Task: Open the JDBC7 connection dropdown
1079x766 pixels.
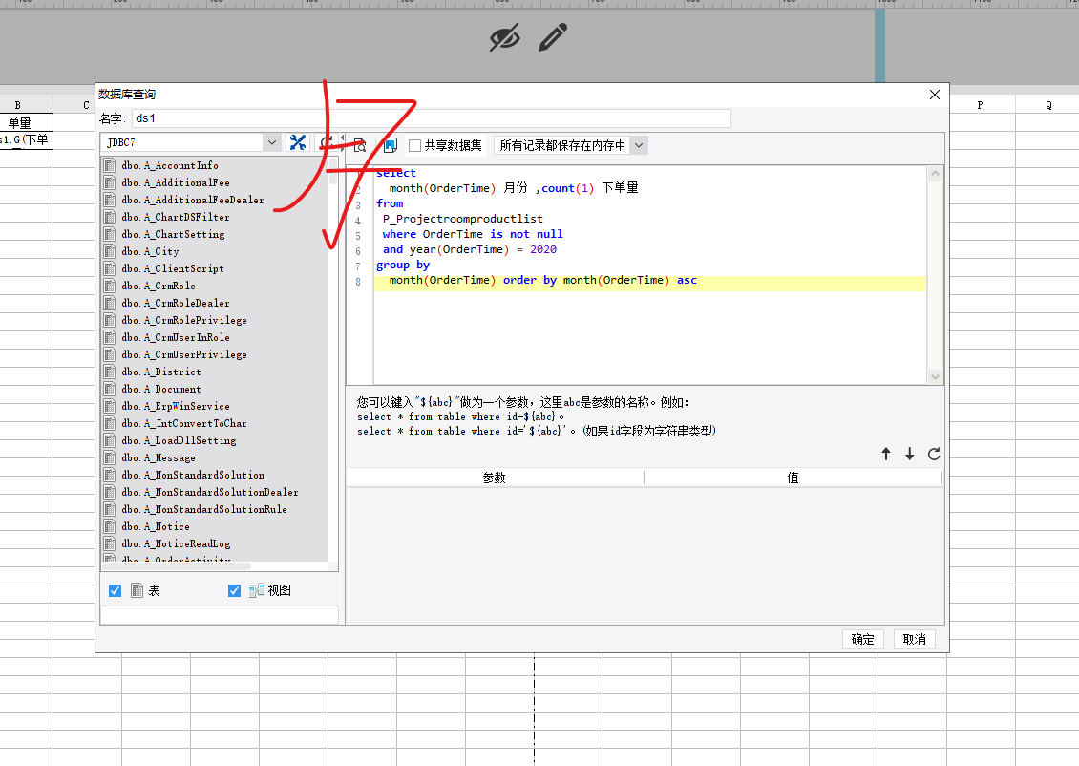Action: 191,142
